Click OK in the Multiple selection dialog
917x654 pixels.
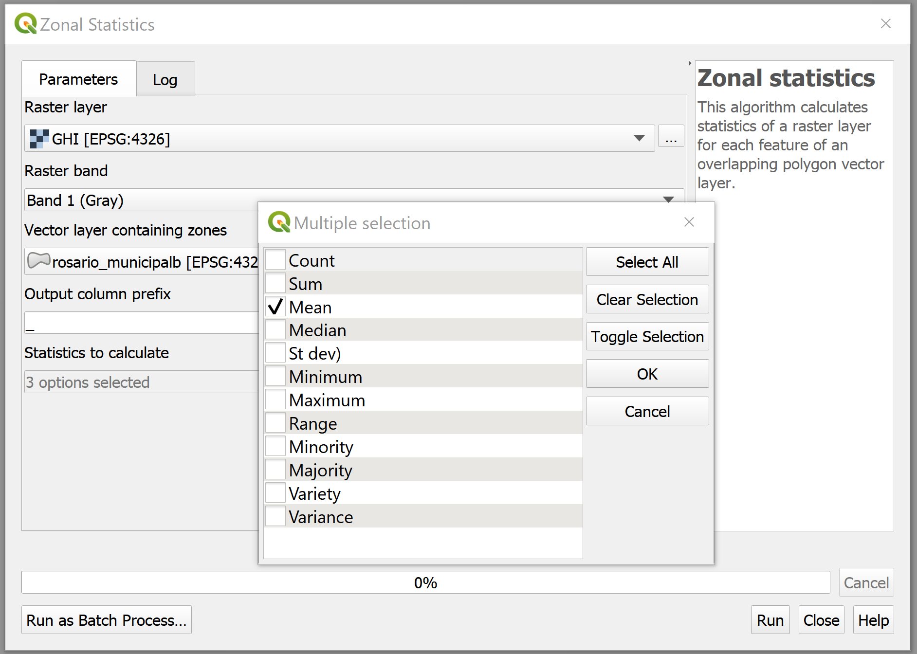click(x=647, y=374)
